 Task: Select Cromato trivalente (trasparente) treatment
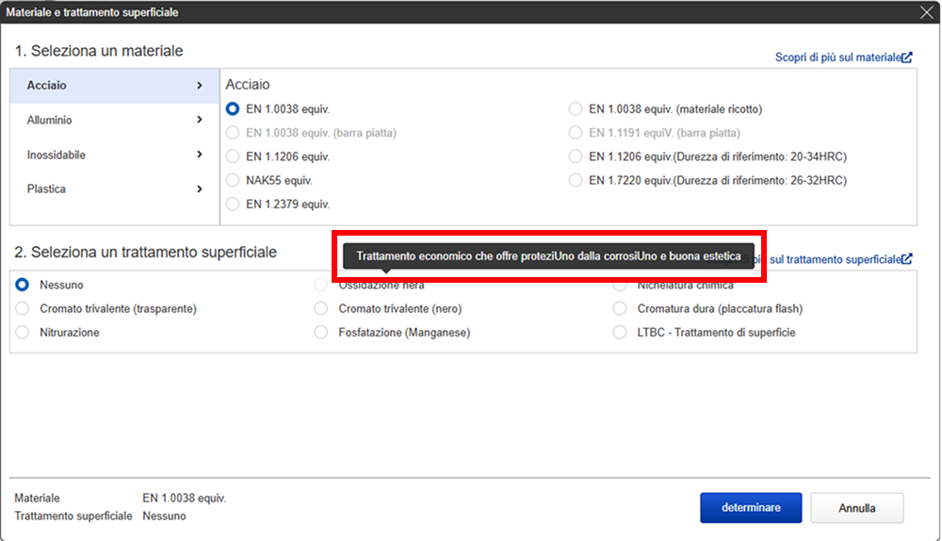click(23, 308)
